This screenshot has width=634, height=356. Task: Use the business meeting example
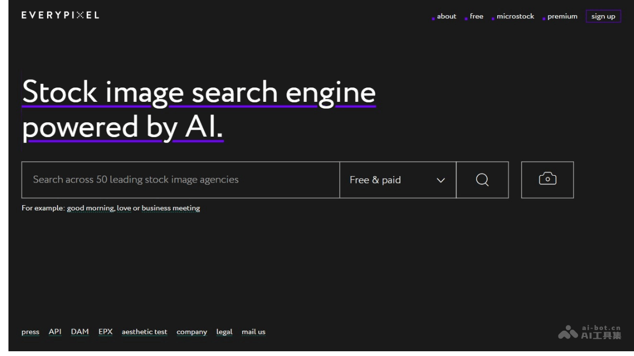171,208
